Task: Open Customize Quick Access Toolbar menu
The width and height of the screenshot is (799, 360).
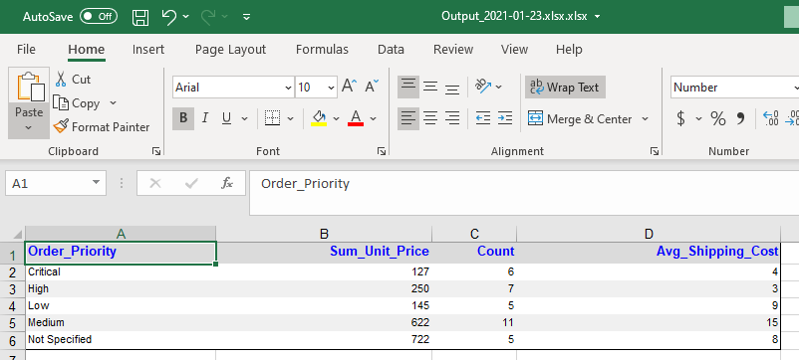Action: (247, 17)
